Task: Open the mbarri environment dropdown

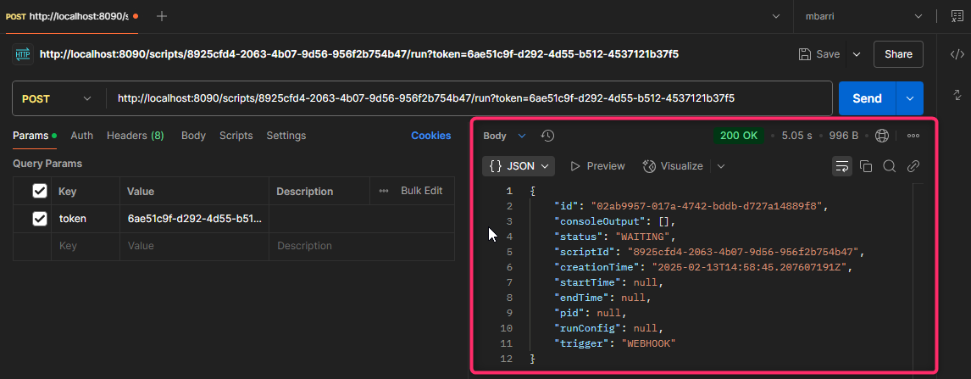Action: tap(857, 16)
